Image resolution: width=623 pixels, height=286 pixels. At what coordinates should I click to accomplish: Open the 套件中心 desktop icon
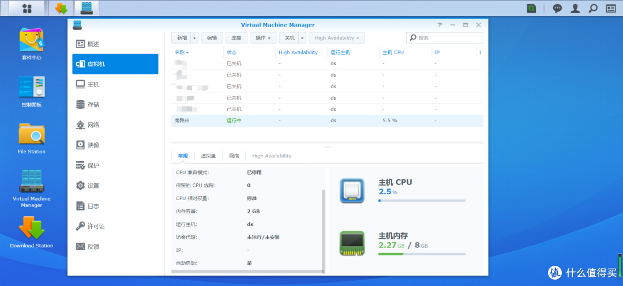point(32,44)
